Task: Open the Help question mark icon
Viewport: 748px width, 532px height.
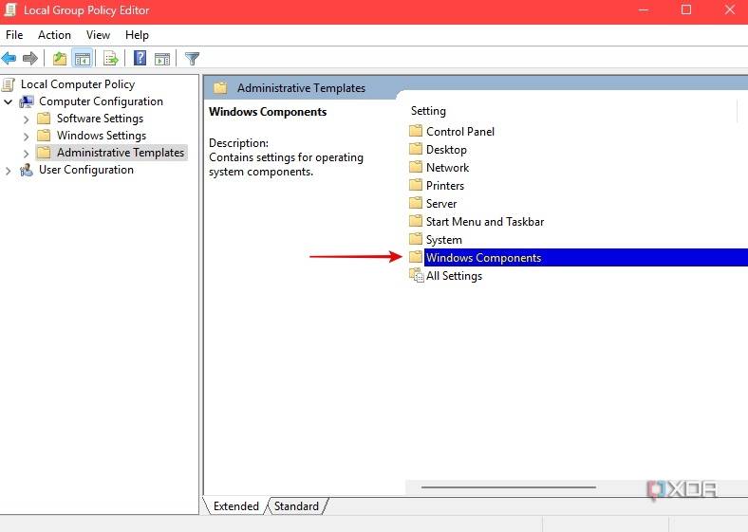Action: 140,58
